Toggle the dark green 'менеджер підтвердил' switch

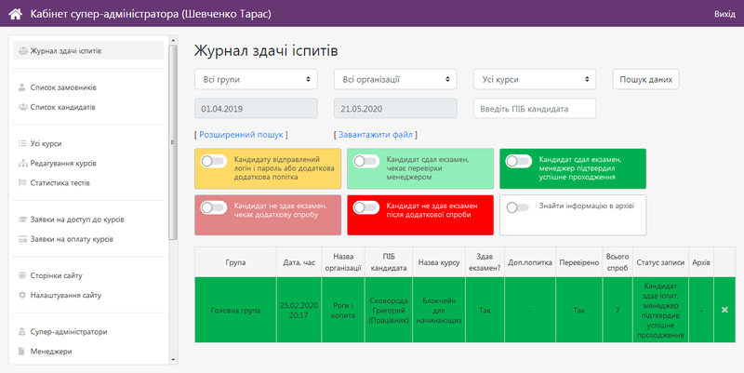(518, 161)
